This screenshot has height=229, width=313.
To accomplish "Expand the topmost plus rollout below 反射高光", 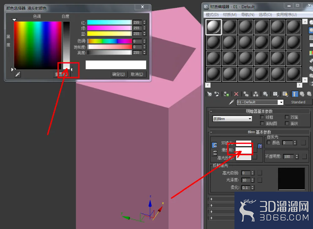I will tap(211, 199).
